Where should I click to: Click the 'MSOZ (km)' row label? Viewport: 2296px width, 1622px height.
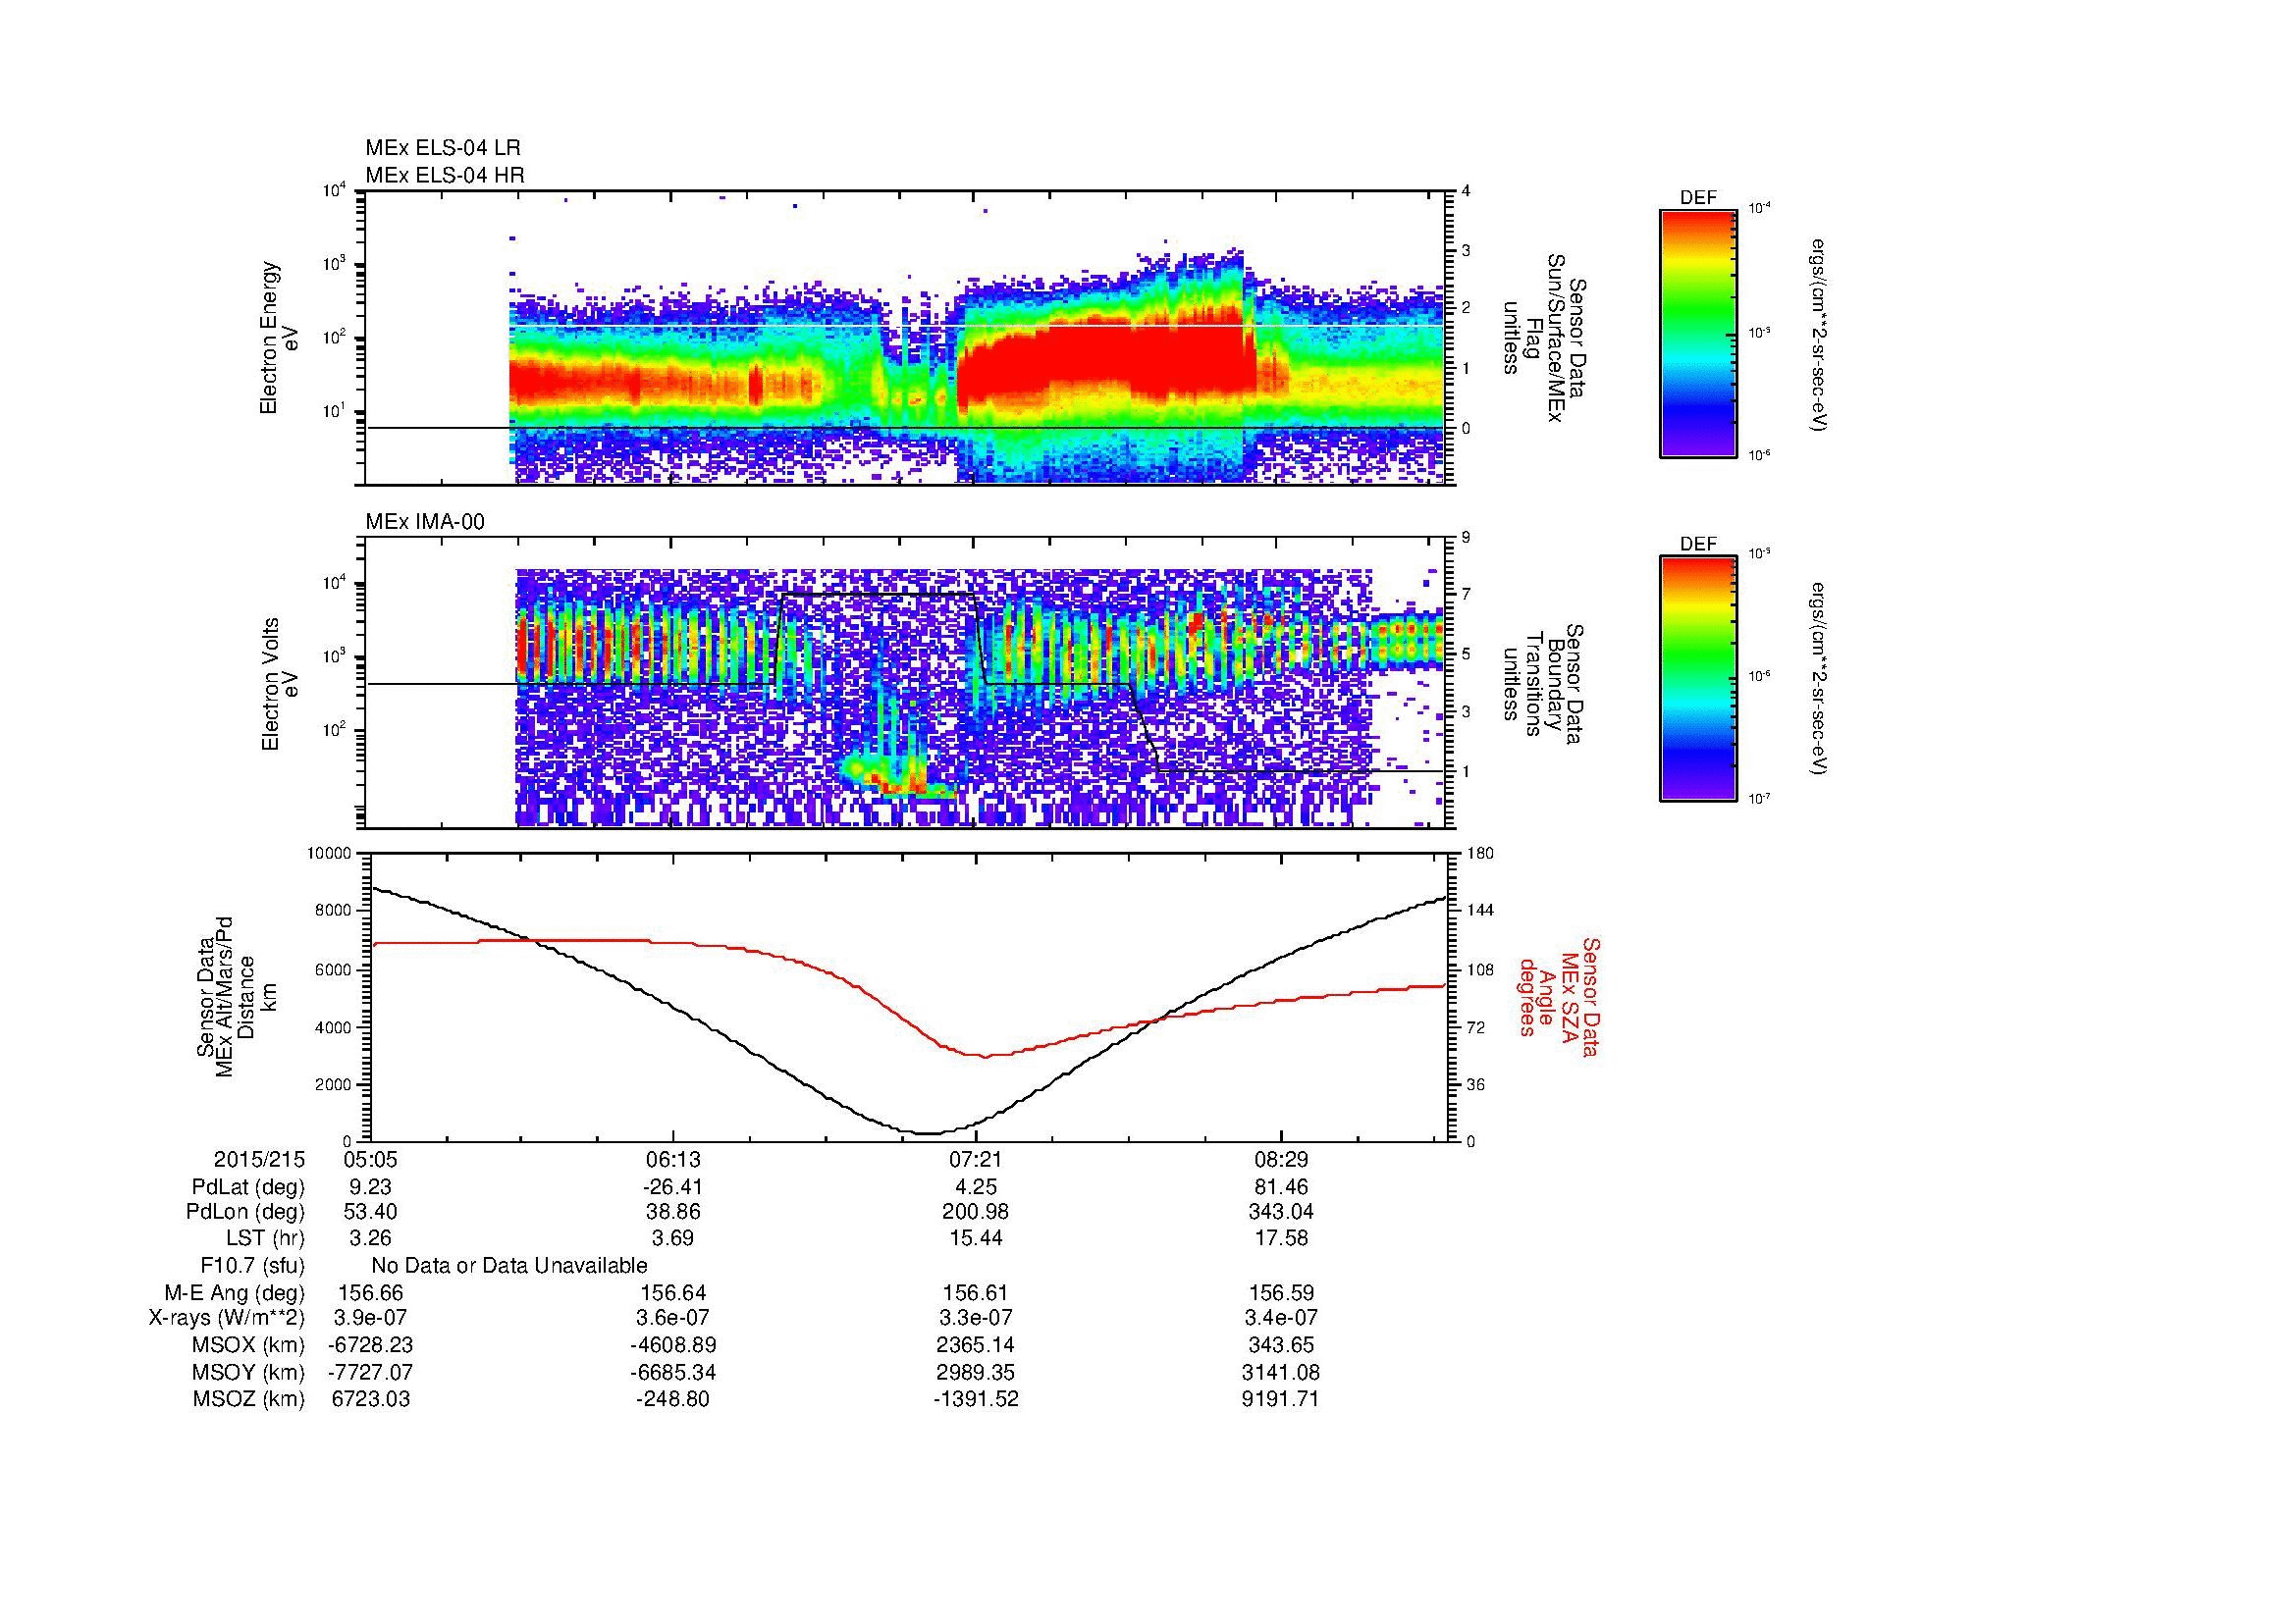[249, 1399]
